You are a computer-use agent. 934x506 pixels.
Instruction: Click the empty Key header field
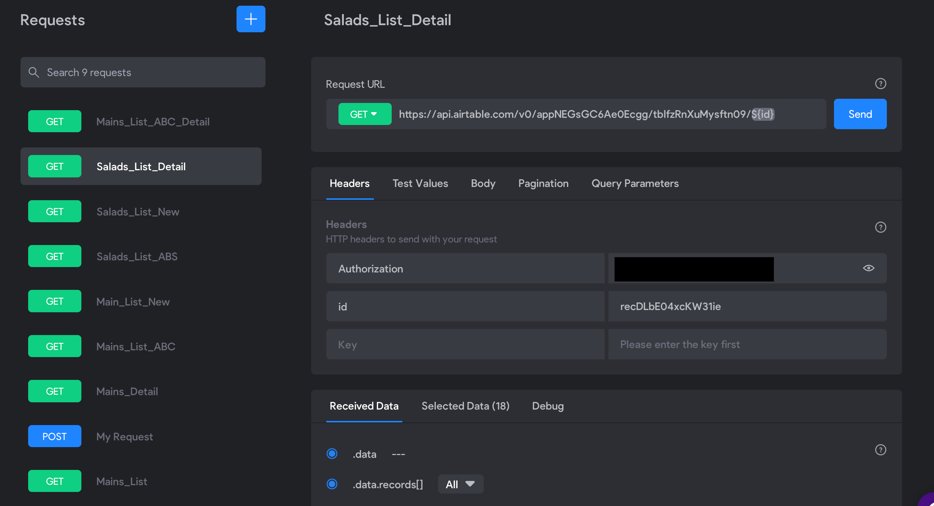(x=465, y=344)
